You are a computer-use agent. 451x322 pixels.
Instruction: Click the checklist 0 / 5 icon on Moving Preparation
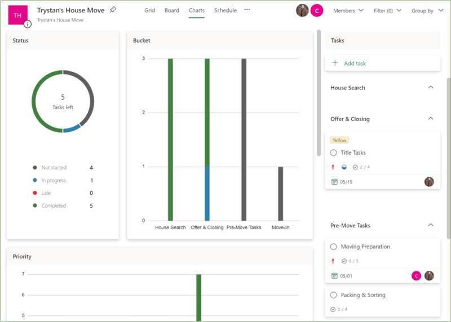(x=344, y=261)
